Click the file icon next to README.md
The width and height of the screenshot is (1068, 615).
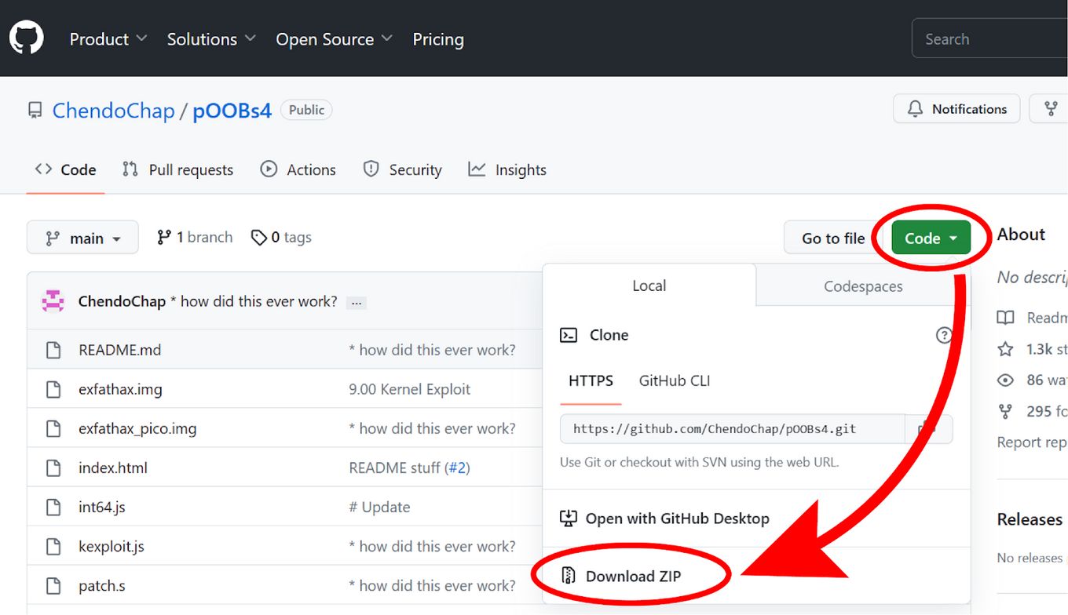pos(53,350)
